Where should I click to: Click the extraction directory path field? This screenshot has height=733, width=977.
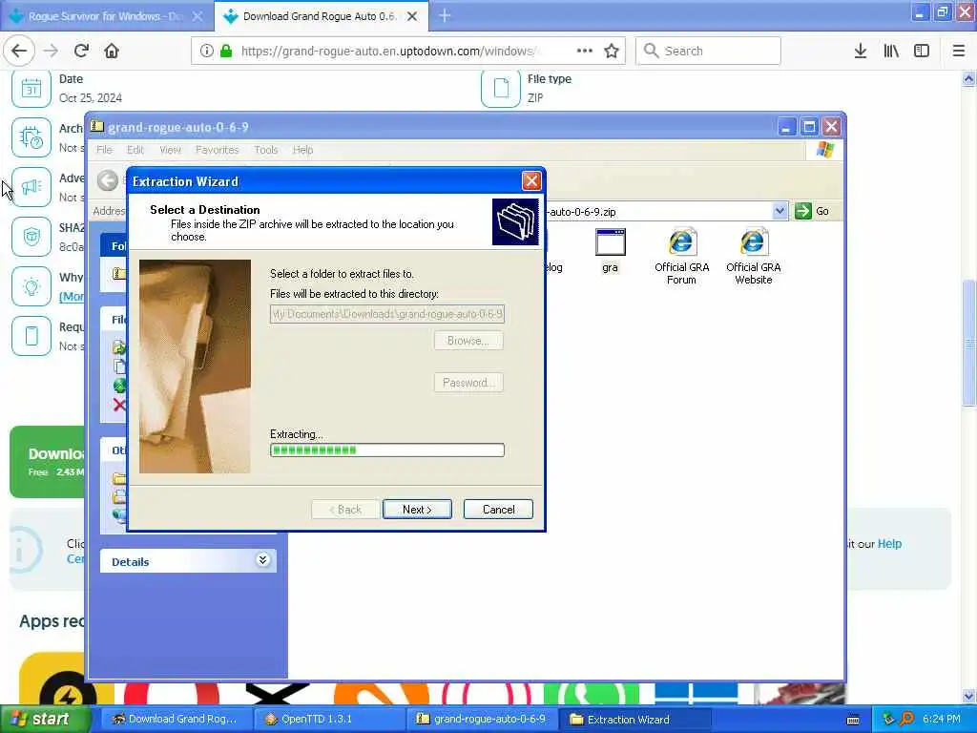387,313
